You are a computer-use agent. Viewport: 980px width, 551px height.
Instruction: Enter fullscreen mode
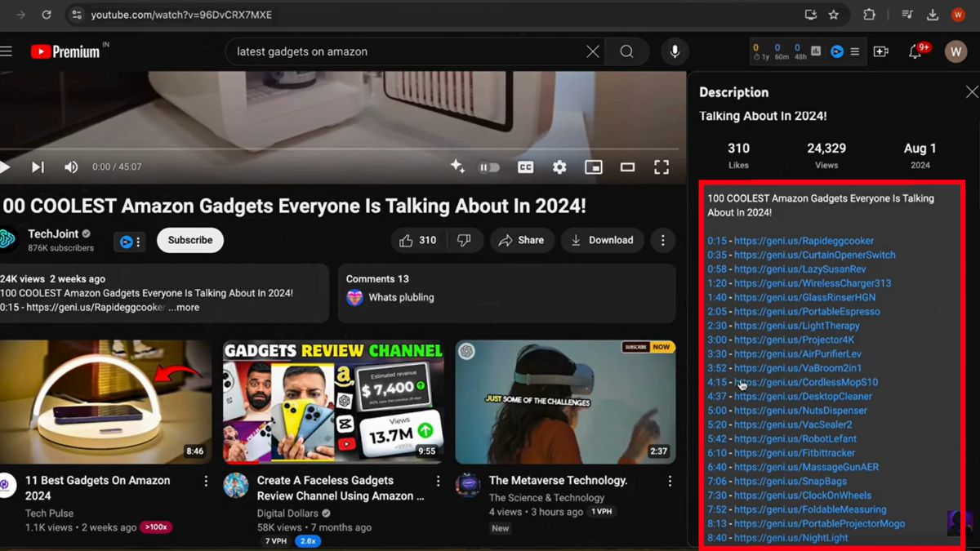(661, 167)
